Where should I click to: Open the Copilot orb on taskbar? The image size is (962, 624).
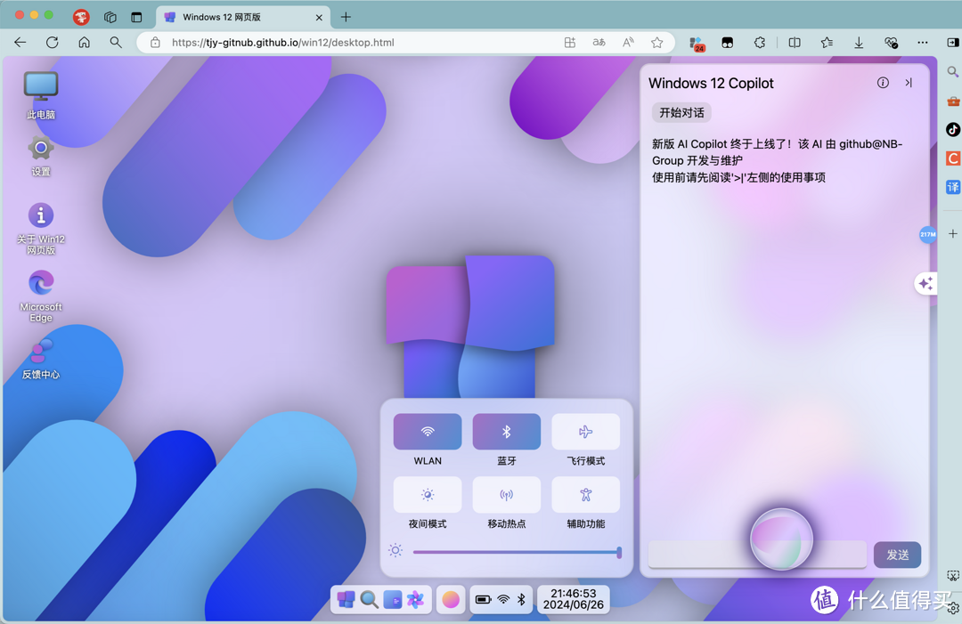pos(451,599)
